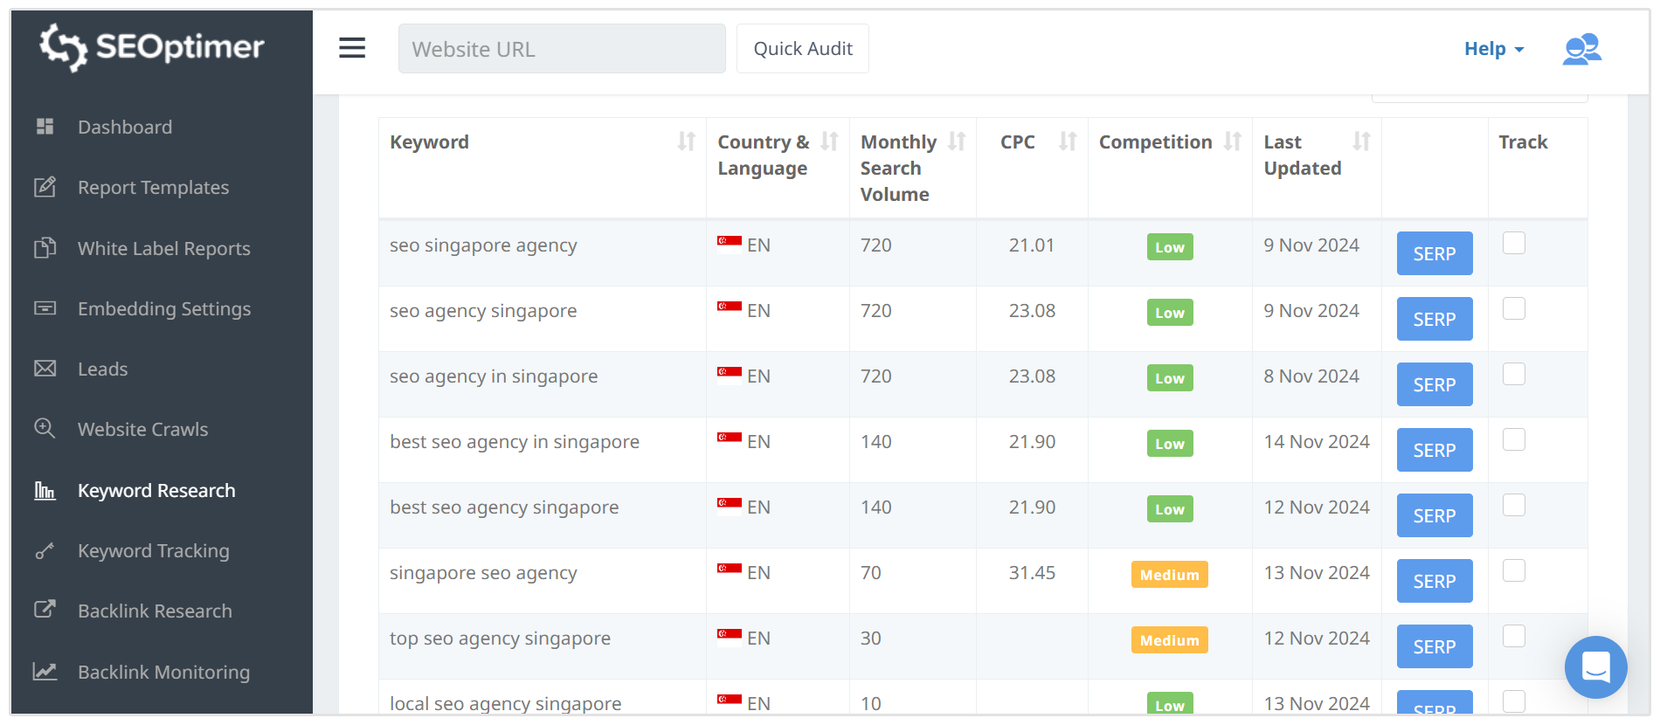Open SERP for seo agency singapore

click(1434, 320)
